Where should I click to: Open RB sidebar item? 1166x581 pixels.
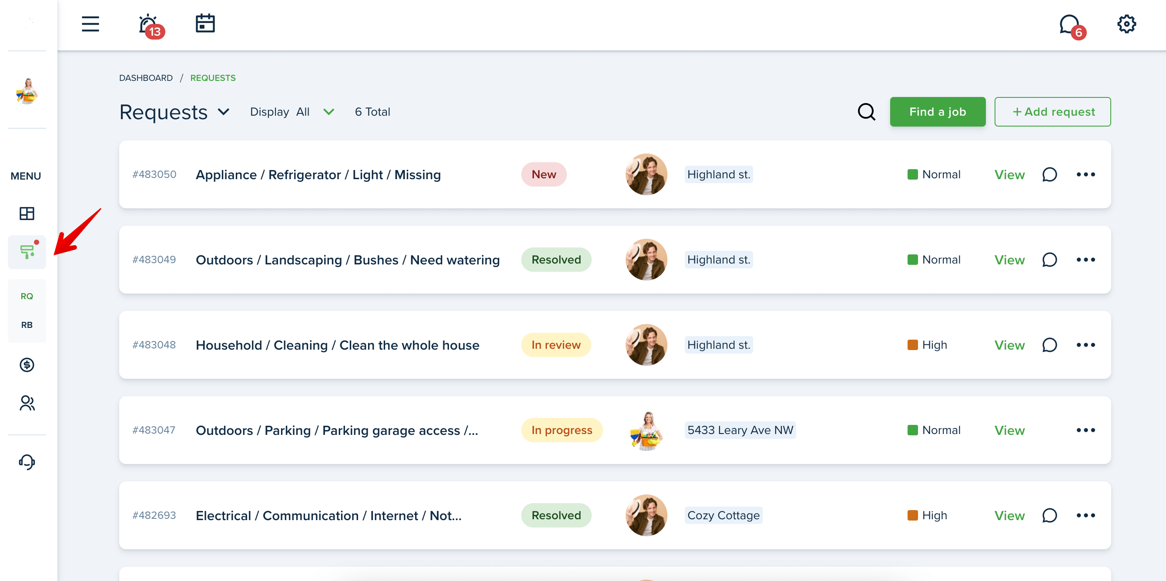tap(27, 325)
